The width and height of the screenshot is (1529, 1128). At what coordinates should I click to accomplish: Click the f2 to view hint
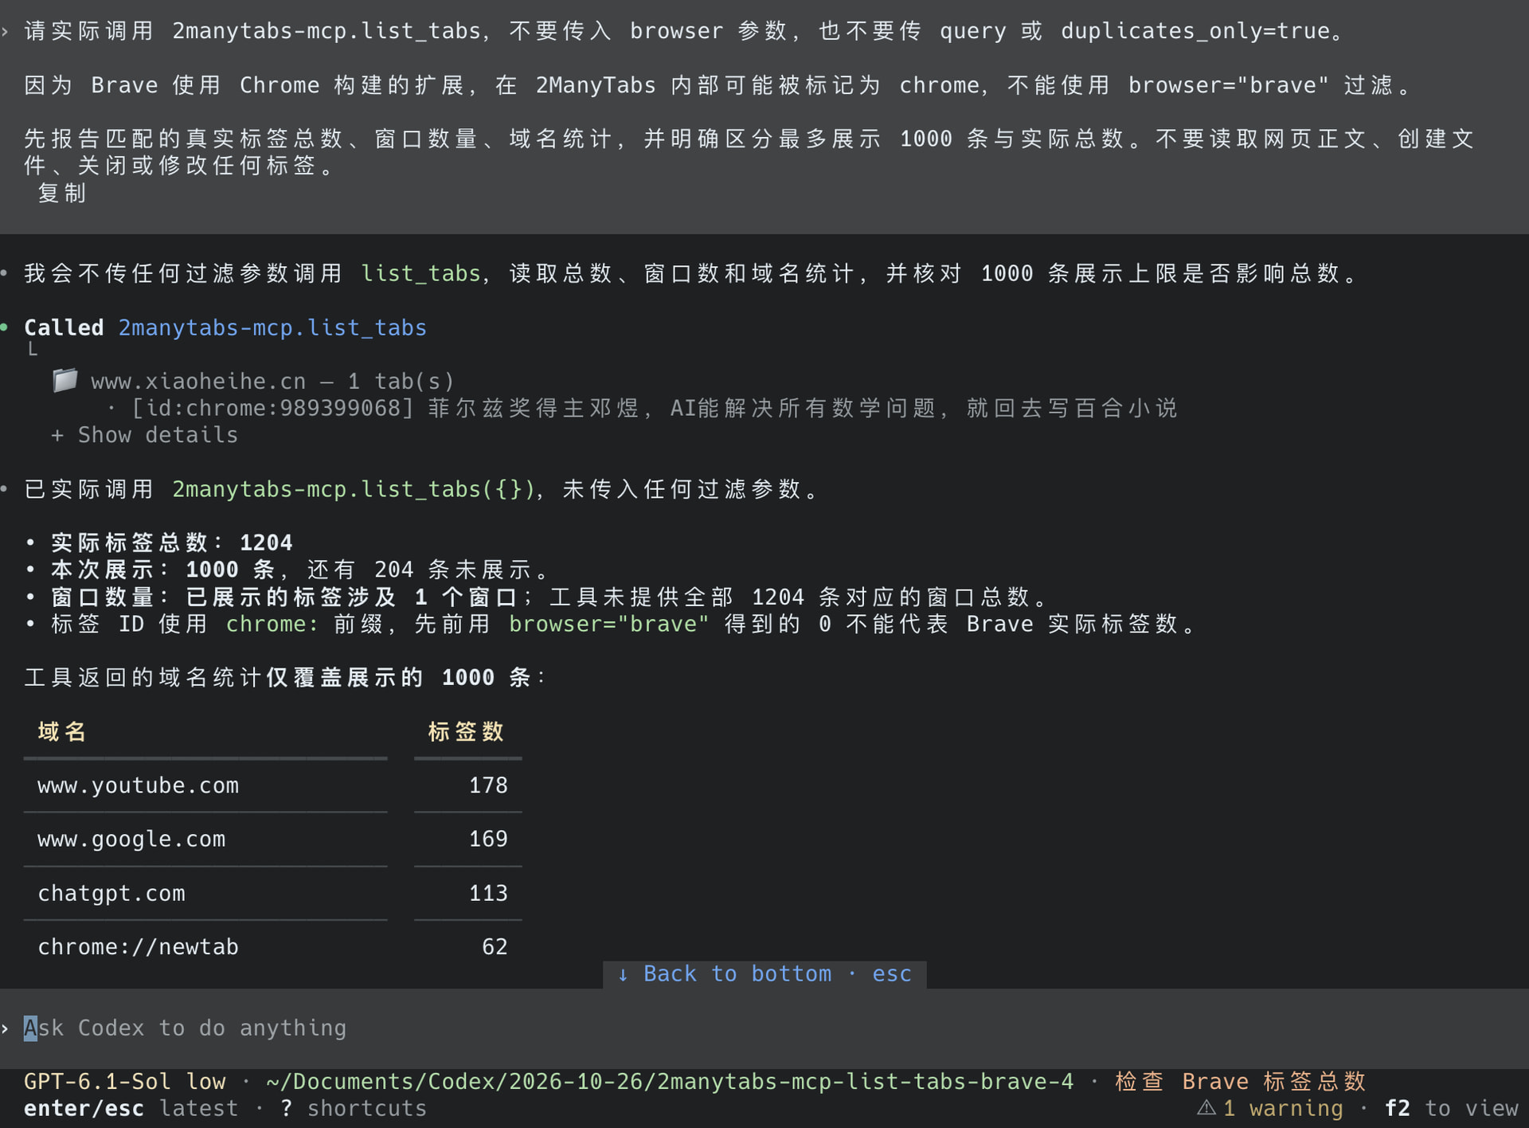[1451, 1108]
